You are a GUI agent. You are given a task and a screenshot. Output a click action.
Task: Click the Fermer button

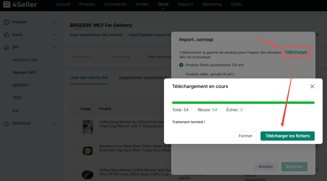click(x=245, y=136)
